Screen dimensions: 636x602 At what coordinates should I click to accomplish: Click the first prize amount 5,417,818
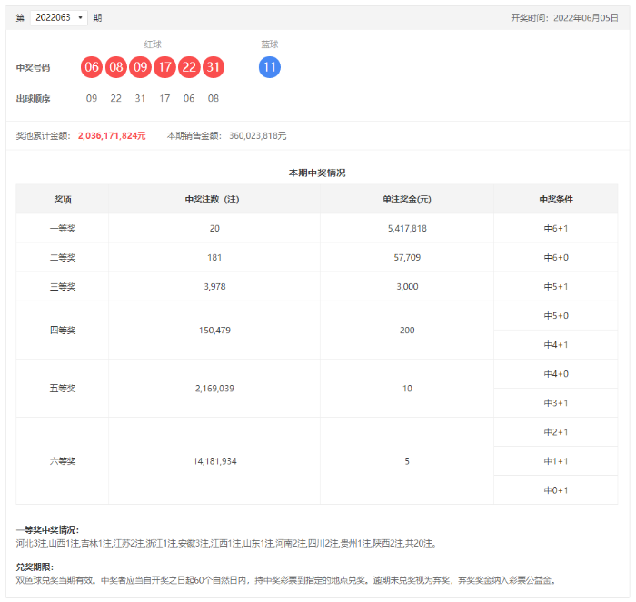tap(406, 228)
